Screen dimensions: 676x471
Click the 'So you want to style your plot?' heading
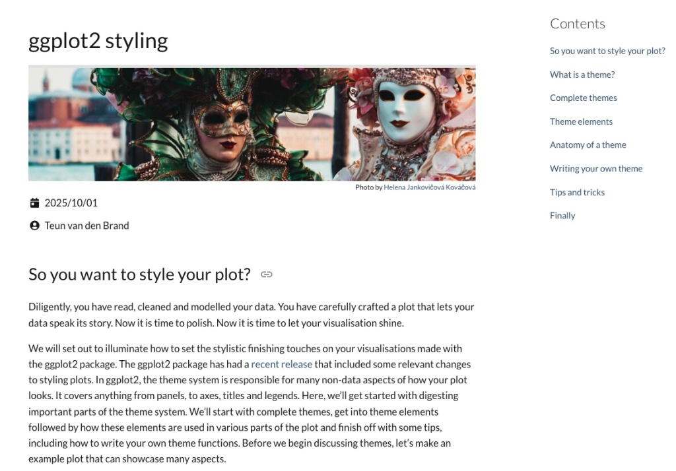click(x=139, y=274)
